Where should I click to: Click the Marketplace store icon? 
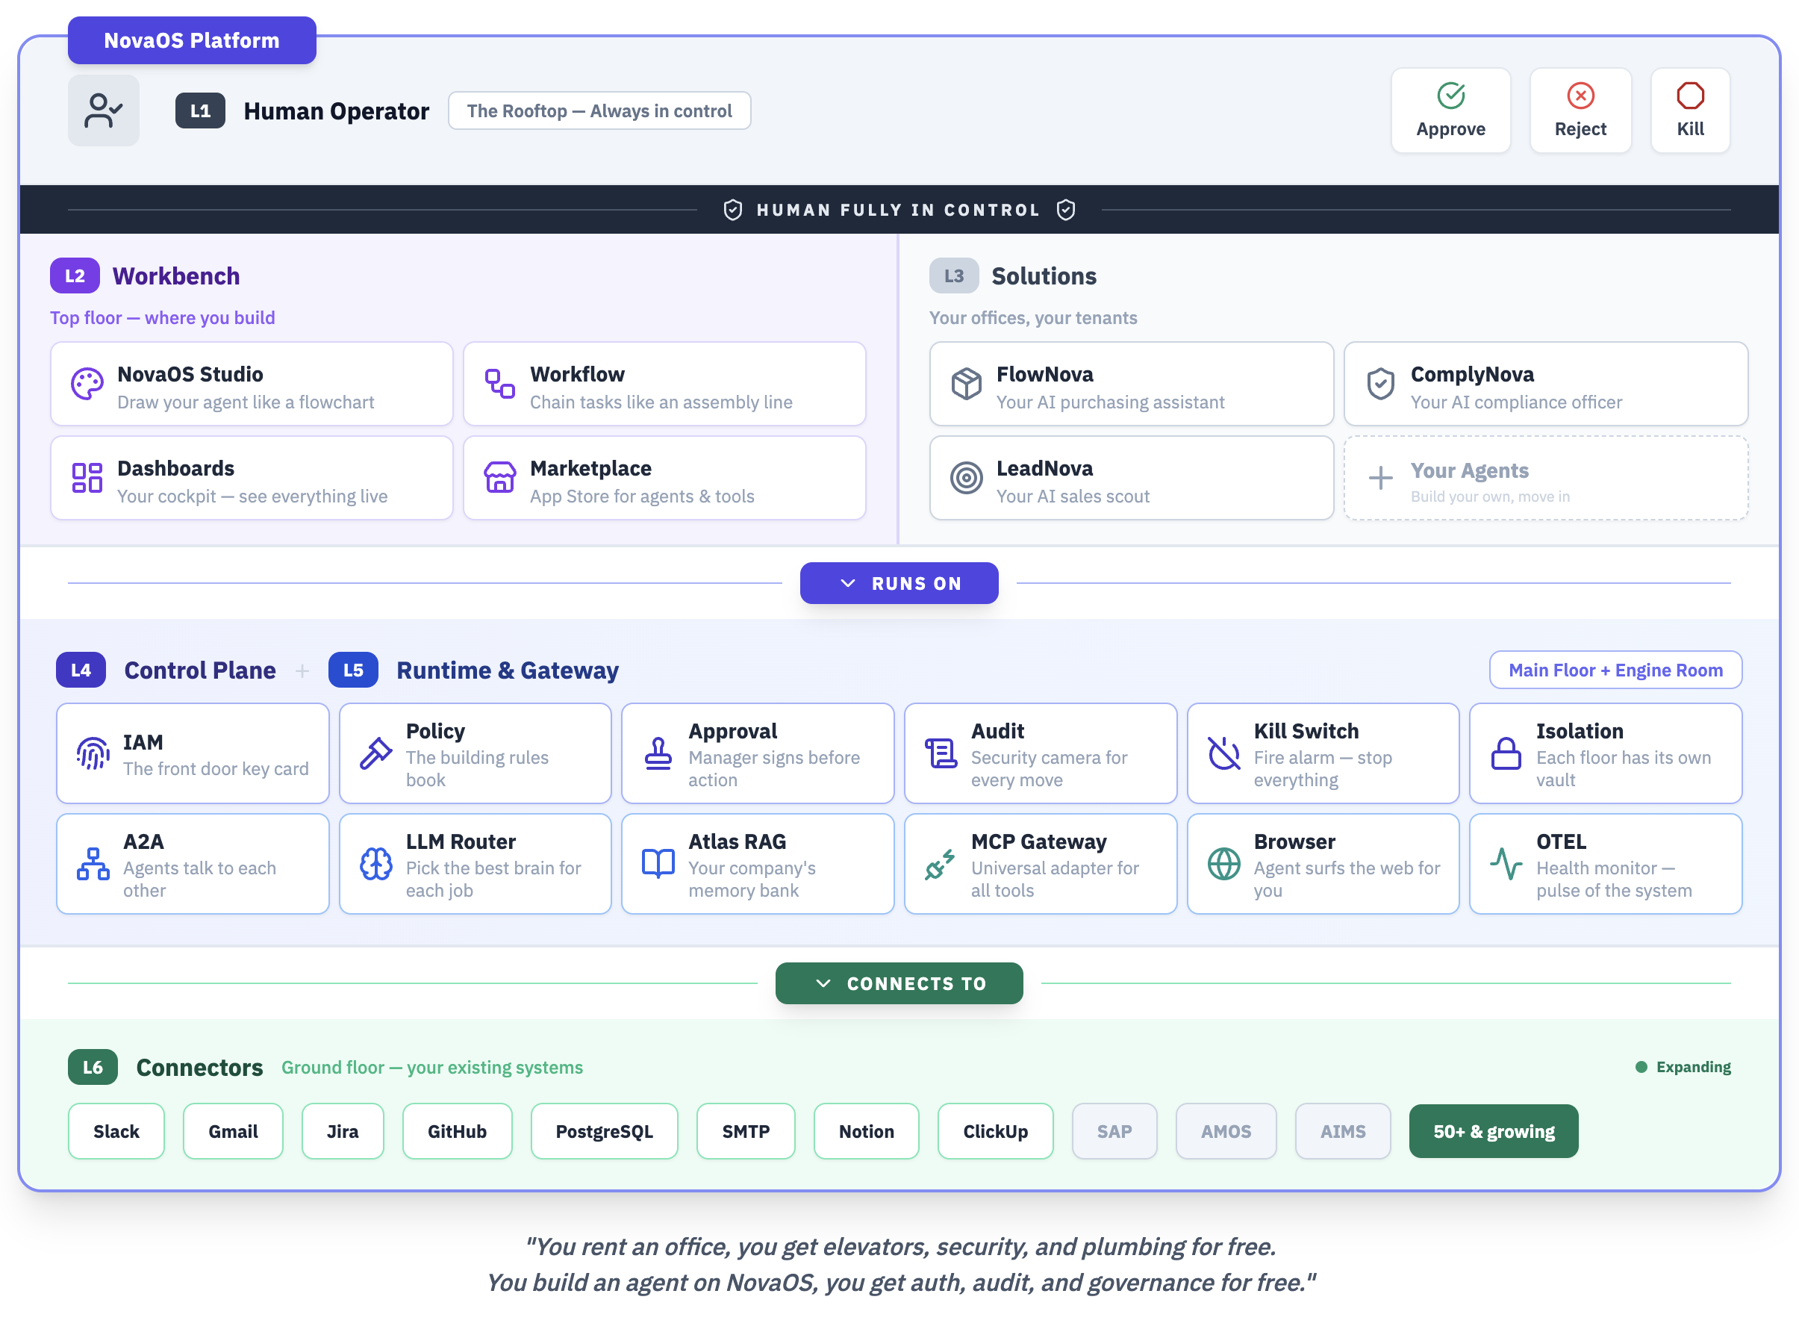tap(499, 478)
